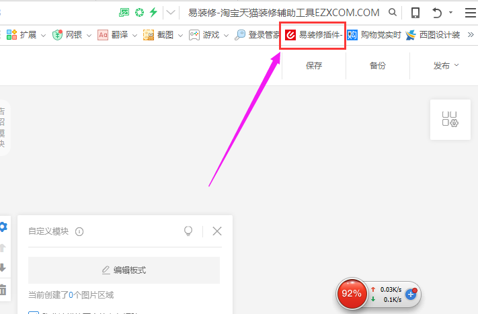The image size is (478, 314).
Task: Click the green picture screenshot icon in address bar
Action: click(124, 13)
